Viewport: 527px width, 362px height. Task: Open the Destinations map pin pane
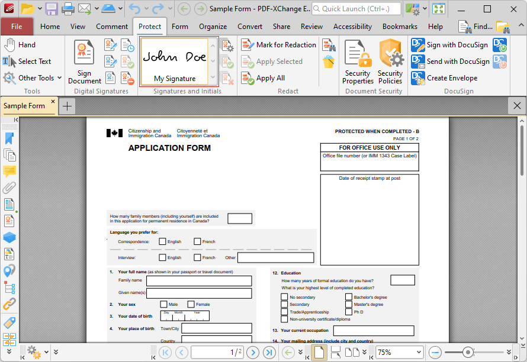(9, 271)
